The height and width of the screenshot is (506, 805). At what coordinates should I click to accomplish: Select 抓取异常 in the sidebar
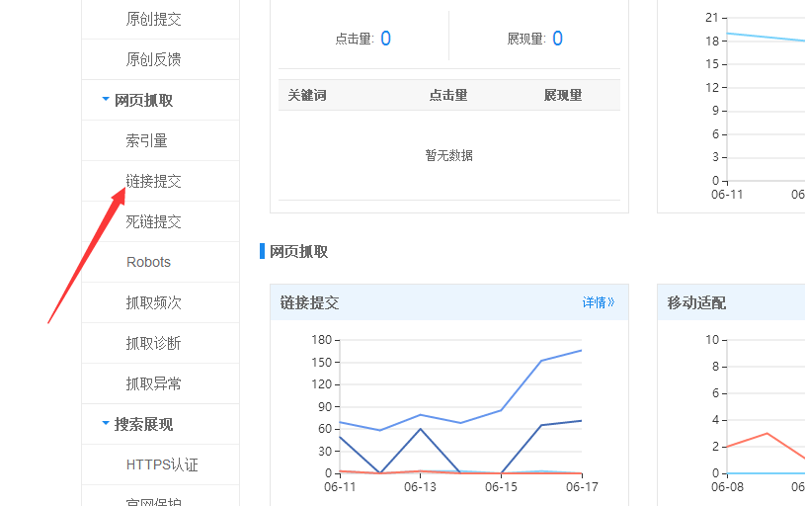pos(153,383)
